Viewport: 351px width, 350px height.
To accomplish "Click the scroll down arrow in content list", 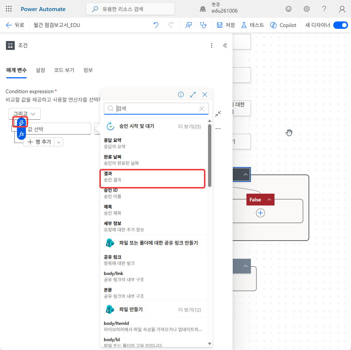I will (209, 343).
